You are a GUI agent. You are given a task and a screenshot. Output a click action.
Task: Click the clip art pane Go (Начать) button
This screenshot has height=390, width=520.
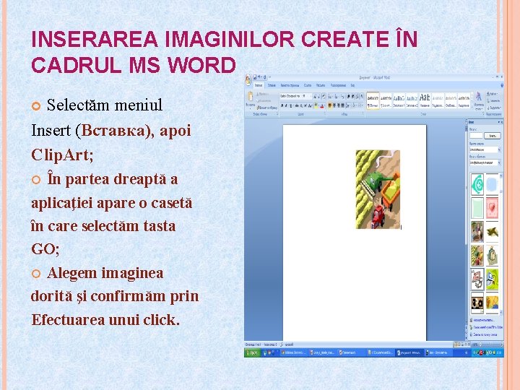(493, 136)
